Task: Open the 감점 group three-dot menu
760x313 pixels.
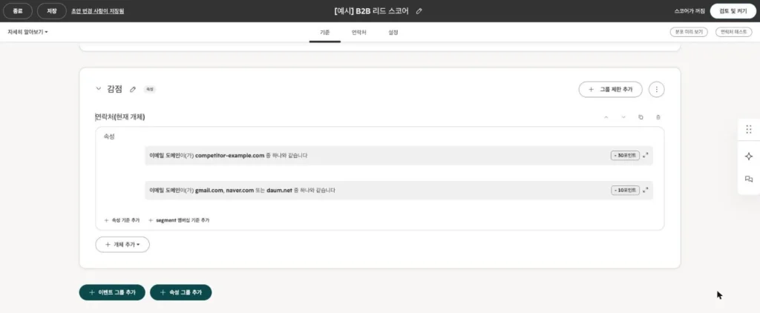Action: (x=656, y=89)
